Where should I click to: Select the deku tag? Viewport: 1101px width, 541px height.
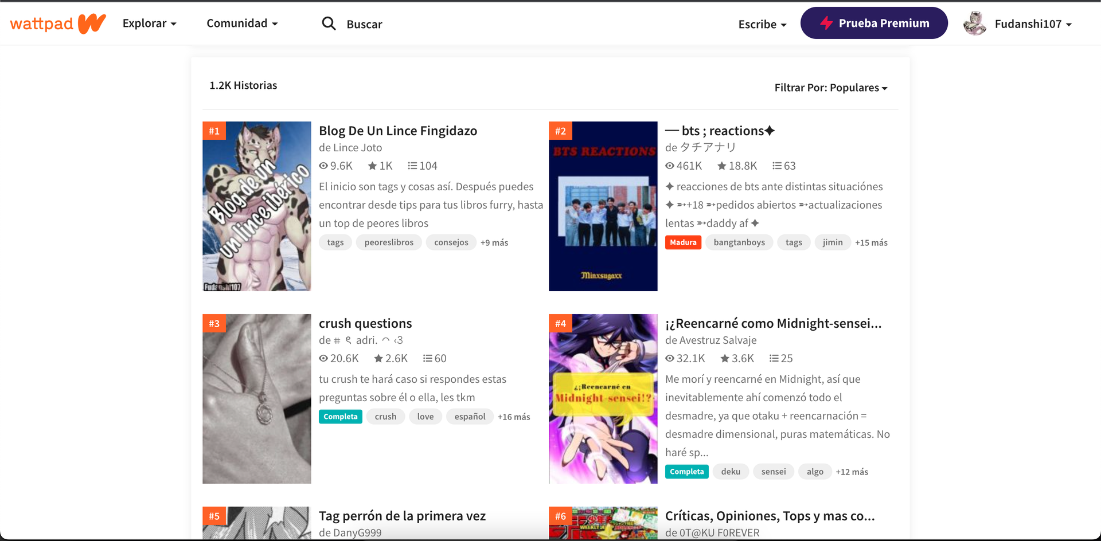(x=731, y=472)
